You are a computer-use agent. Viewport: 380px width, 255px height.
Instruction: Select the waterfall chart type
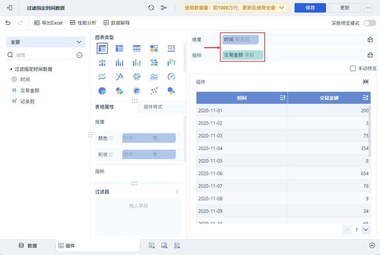pos(171,62)
